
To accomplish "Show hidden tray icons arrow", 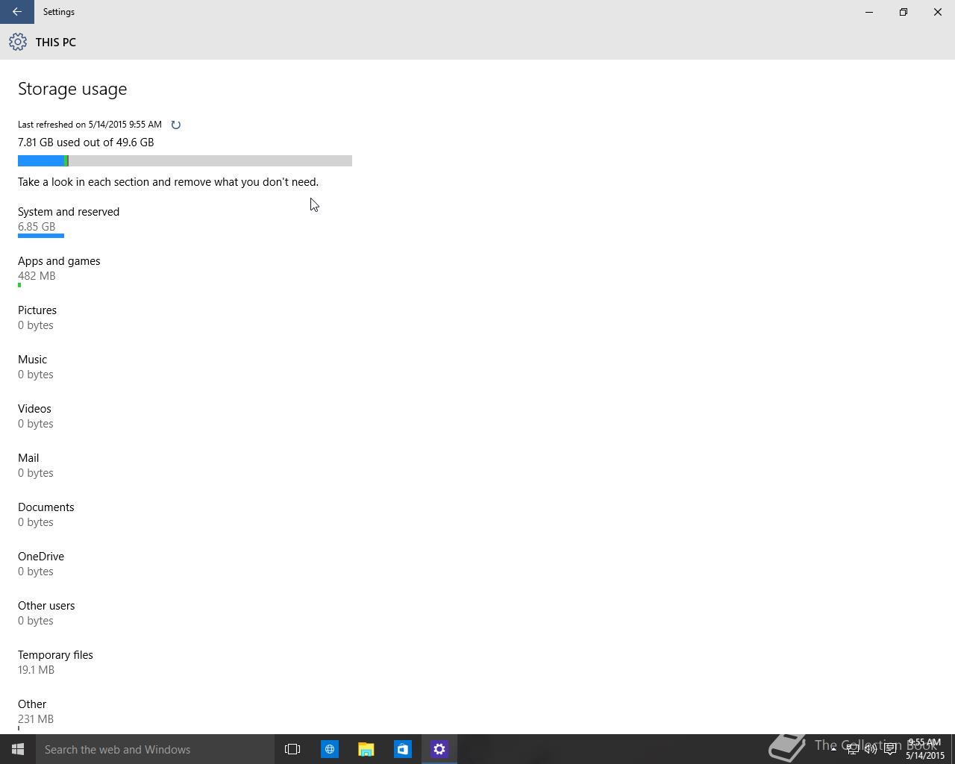I will tap(833, 749).
